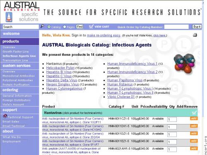Click quantity field for HNM-6011EZ1-5
207x155 pixels.
[172, 142]
